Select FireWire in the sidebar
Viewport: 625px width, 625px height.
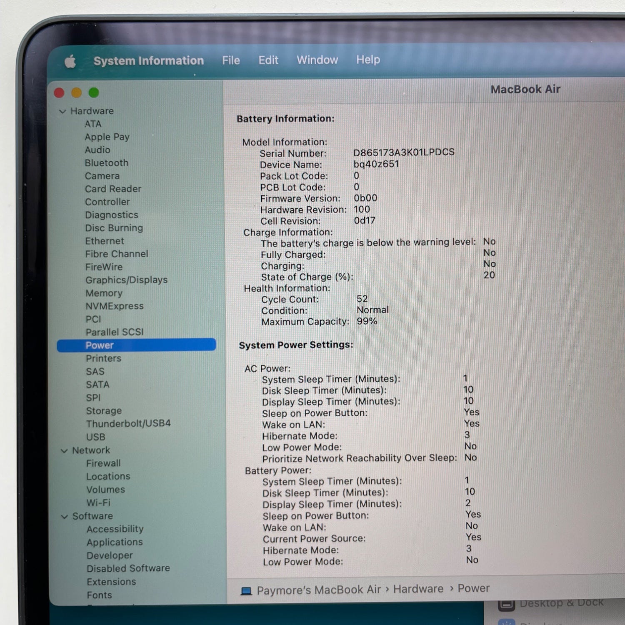[104, 267]
